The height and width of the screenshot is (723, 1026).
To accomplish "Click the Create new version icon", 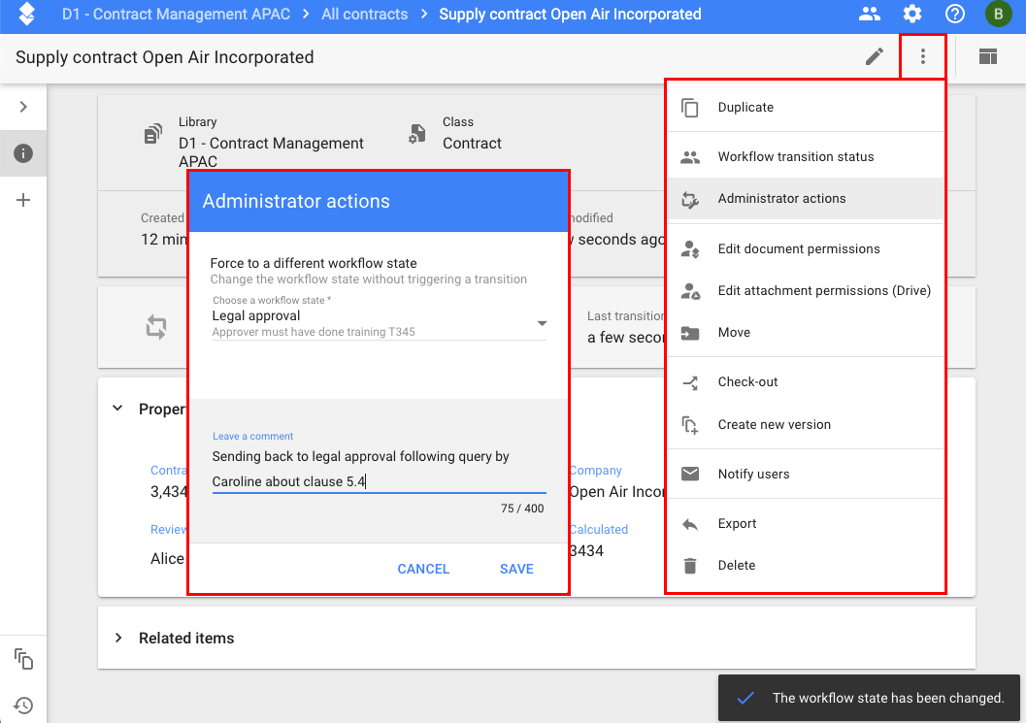I will [690, 425].
